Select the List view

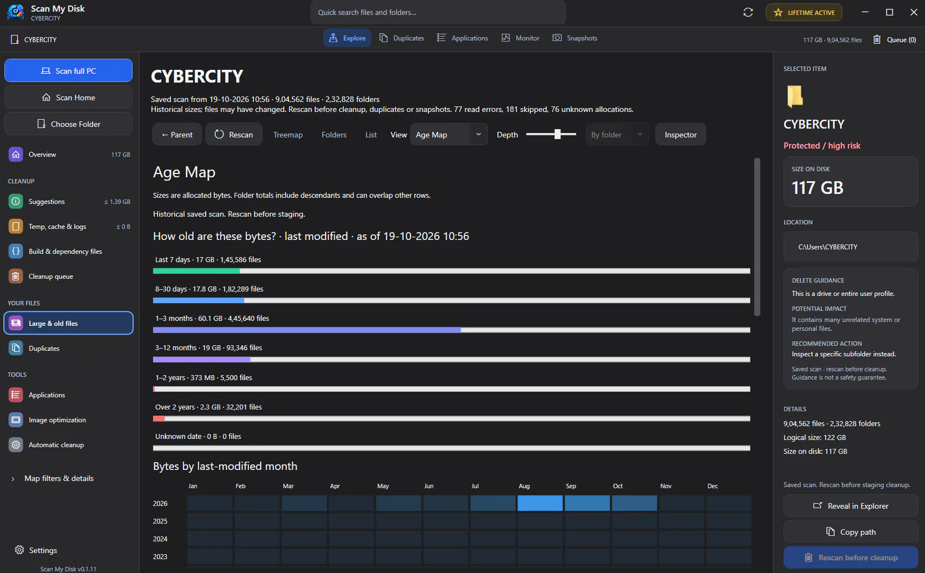tap(371, 135)
